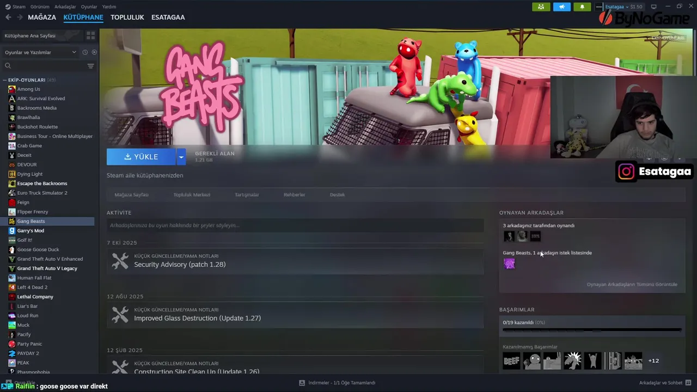
Task: Open Improved Glass Destruction (Update 1.27)
Action: coord(197,318)
